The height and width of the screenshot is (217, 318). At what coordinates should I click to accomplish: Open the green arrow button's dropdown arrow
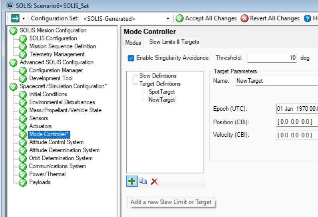24,19
